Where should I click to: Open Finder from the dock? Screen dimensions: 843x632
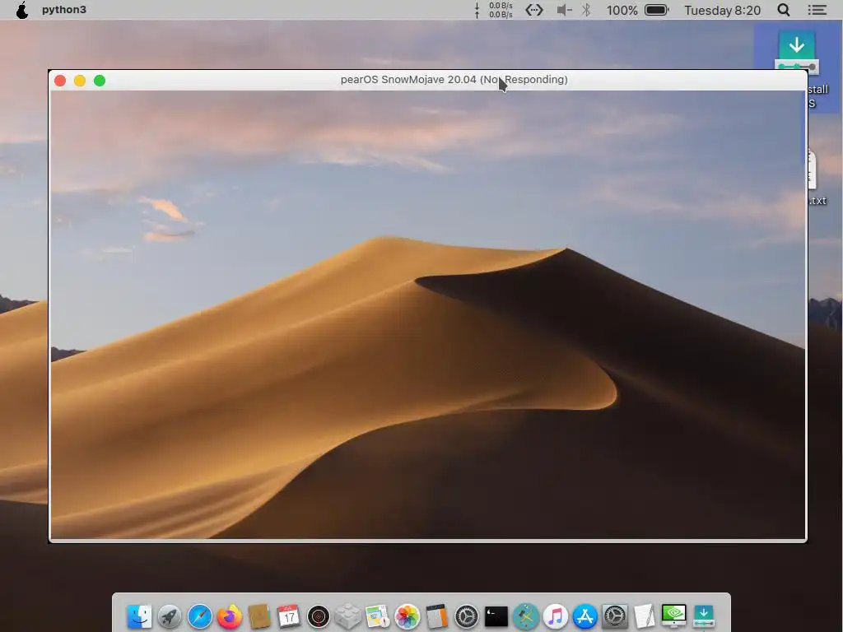(x=139, y=616)
